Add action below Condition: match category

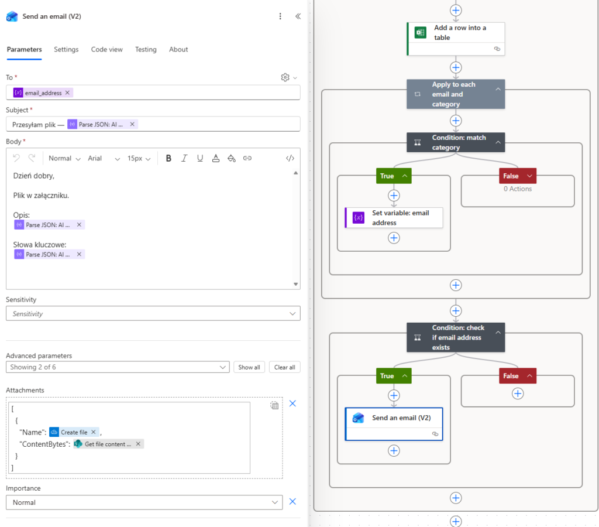pyautogui.click(x=456, y=285)
